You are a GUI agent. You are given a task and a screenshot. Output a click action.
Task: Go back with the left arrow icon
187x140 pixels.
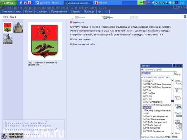point(100,12)
